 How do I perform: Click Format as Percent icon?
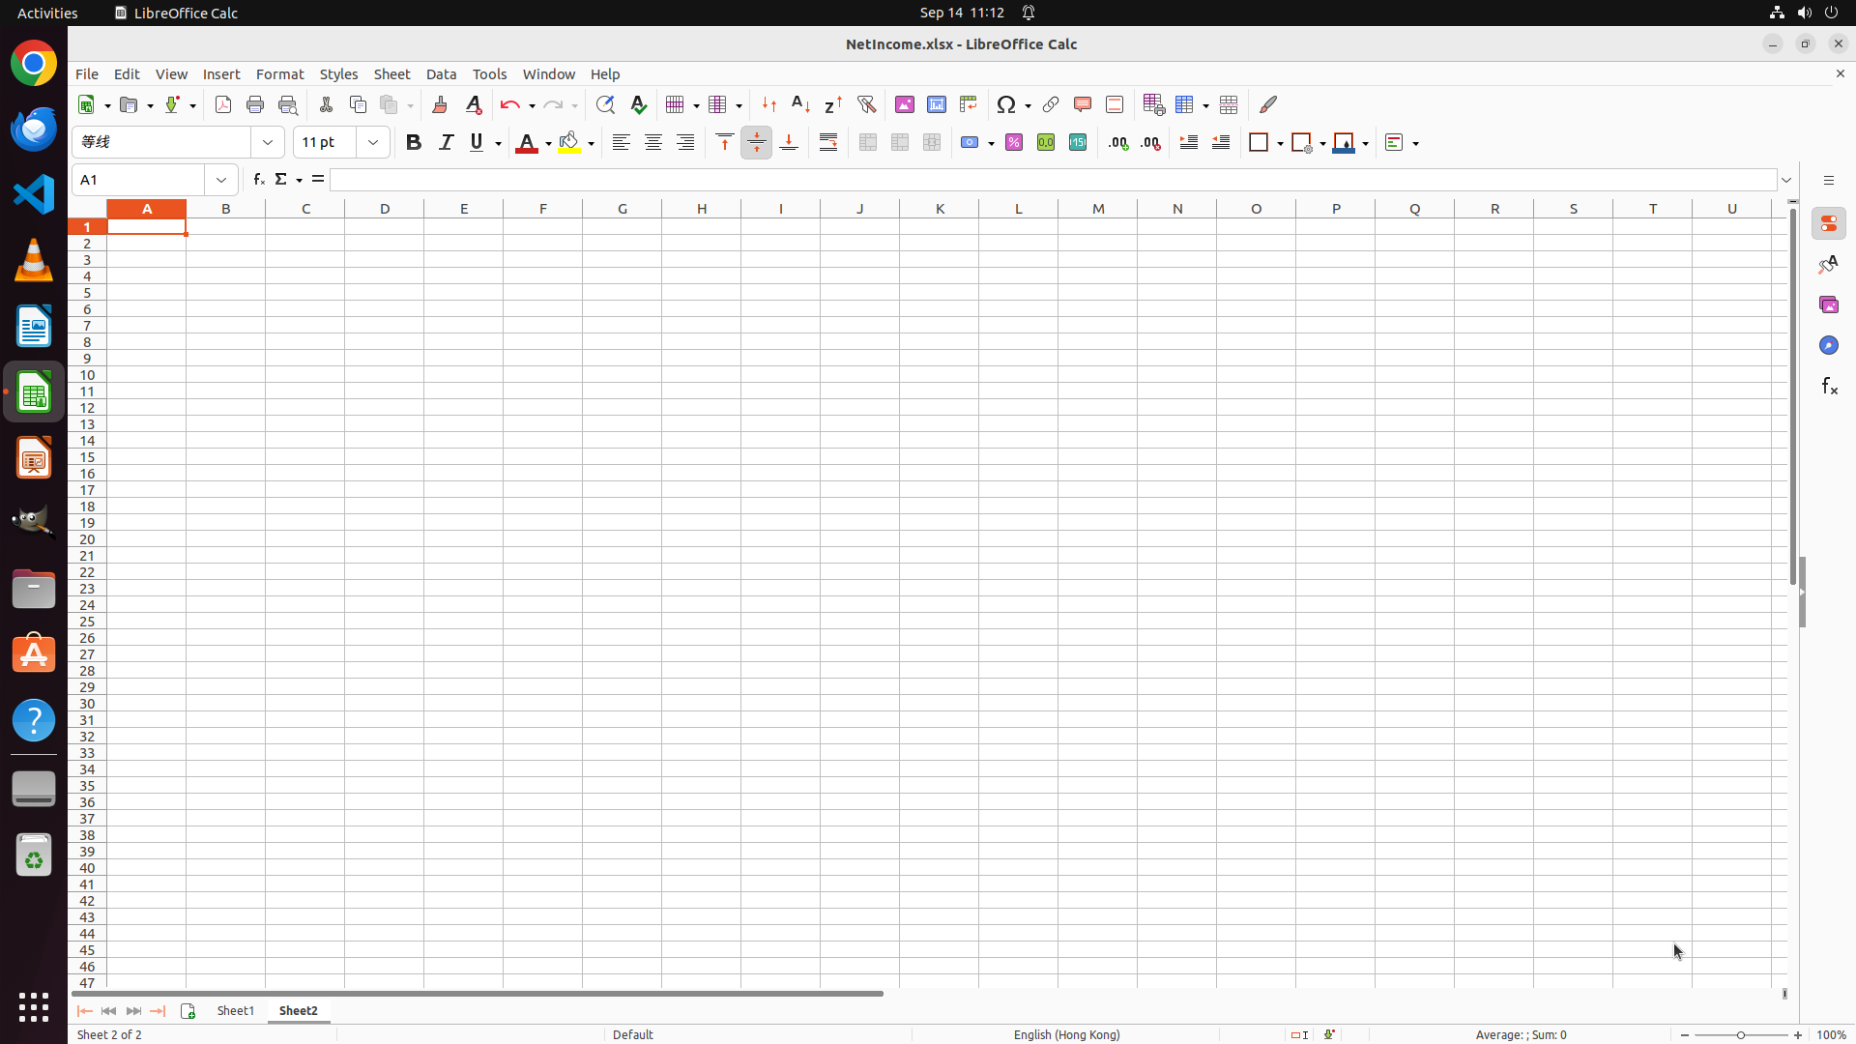coord(1014,143)
